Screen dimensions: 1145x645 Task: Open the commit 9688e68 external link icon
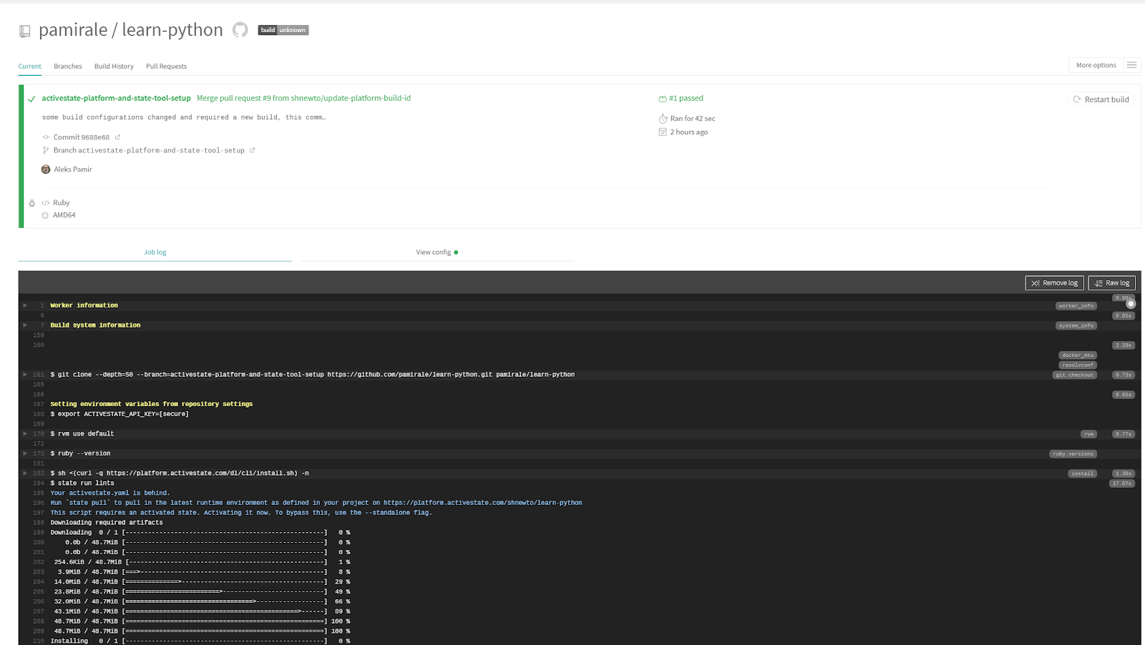tap(117, 137)
